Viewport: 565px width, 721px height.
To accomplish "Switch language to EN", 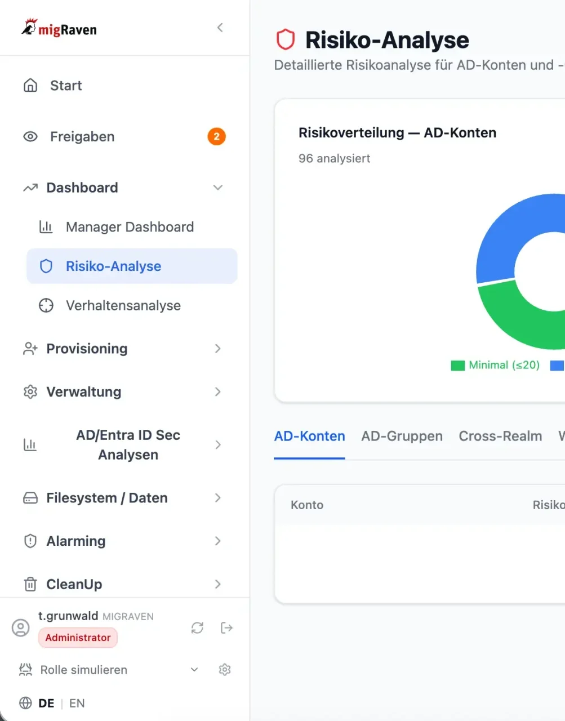I will pyautogui.click(x=77, y=703).
